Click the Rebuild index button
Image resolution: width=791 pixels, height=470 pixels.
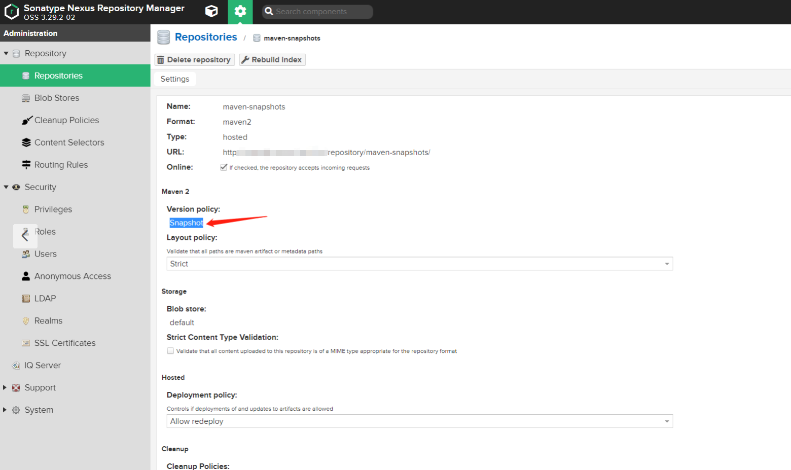click(272, 59)
